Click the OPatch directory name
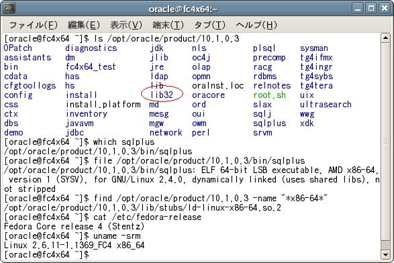Screen dimensions: 394x263 click(x=18, y=48)
